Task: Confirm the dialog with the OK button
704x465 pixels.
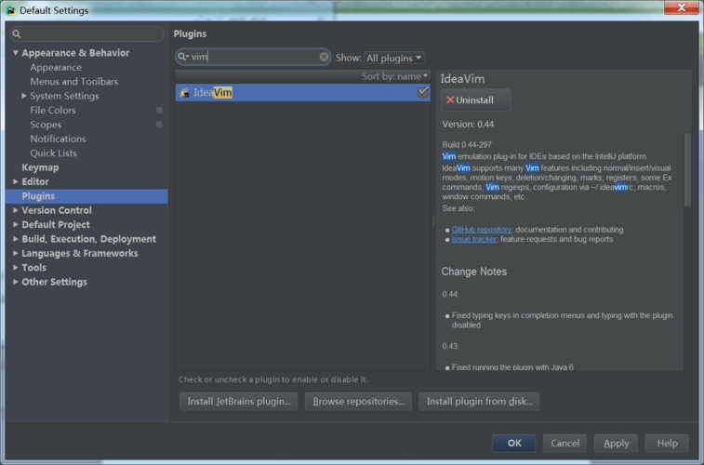Action: coord(514,443)
